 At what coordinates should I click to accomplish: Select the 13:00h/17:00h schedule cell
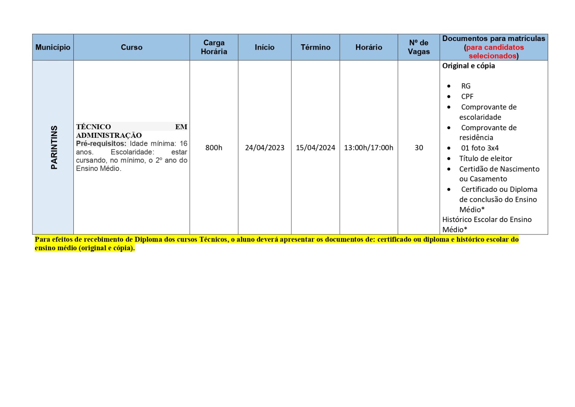click(x=368, y=148)
